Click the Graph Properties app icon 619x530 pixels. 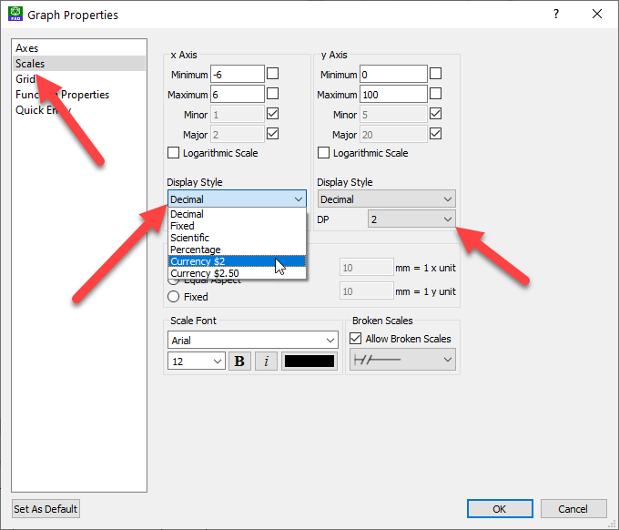(14, 15)
